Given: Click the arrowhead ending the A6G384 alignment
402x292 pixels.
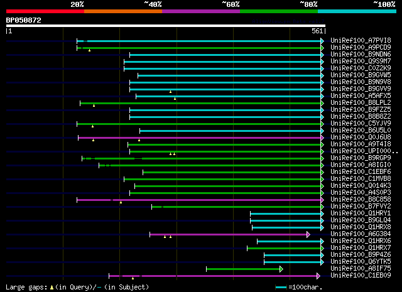Looking at the screenshot, I should point(308,234).
